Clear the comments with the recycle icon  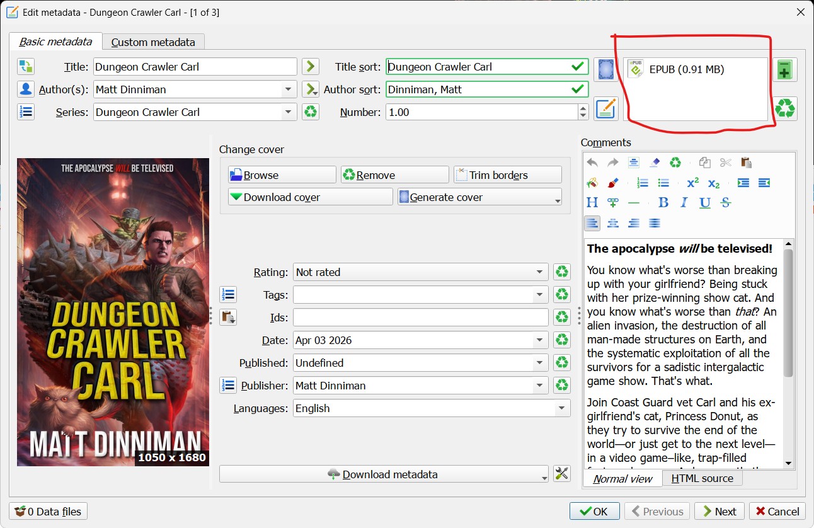(x=675, y=163)
